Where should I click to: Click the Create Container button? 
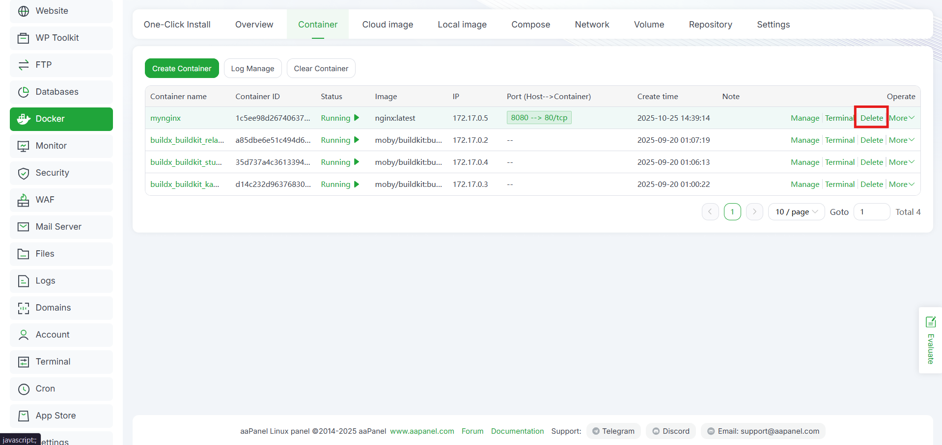coord(182,68)
